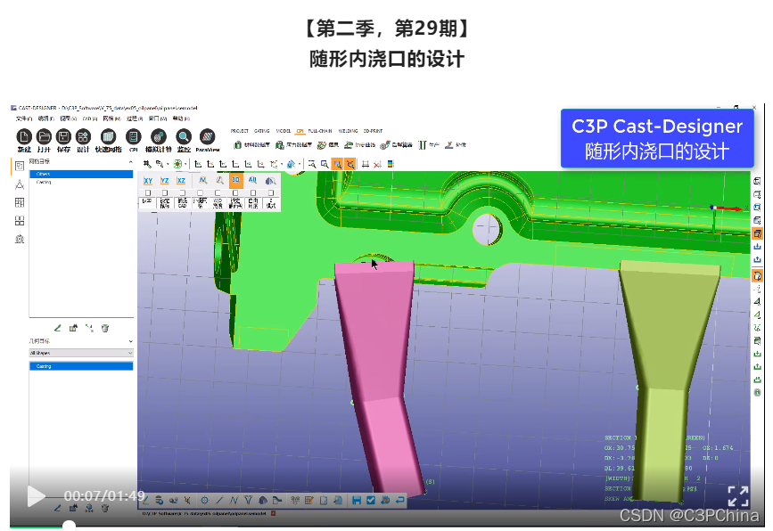Click the triangle compass icon in left sidebar
This screenshot has height=531, width=773.
click(20, 184)
